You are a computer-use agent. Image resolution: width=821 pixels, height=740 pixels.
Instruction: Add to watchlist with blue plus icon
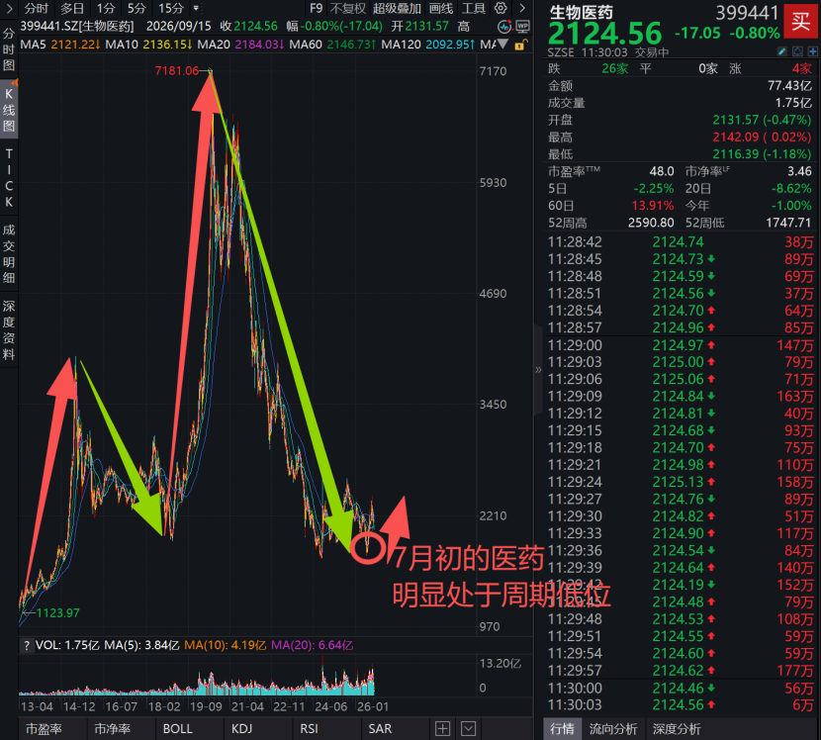[813, 51]
